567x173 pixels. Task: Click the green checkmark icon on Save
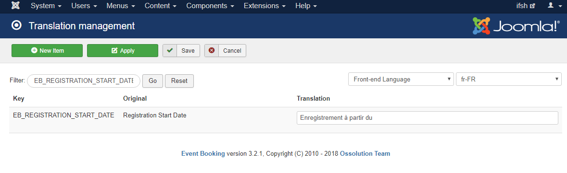click(170, 51)
